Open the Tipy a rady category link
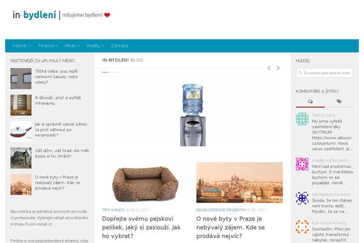The height and width of the screenshot is (243, 364). tap(113, 210)
